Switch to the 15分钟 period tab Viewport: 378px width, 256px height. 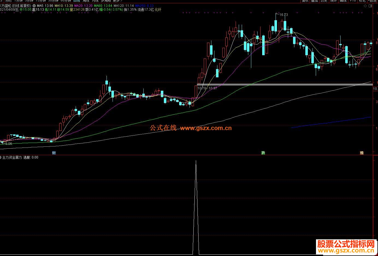[41, 1]
